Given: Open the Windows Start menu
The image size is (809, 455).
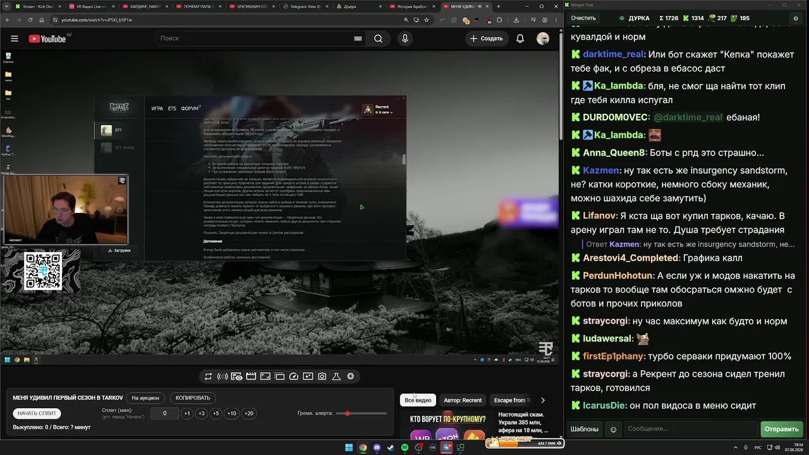Looking at the screenshot, I should tap(349, 448).
